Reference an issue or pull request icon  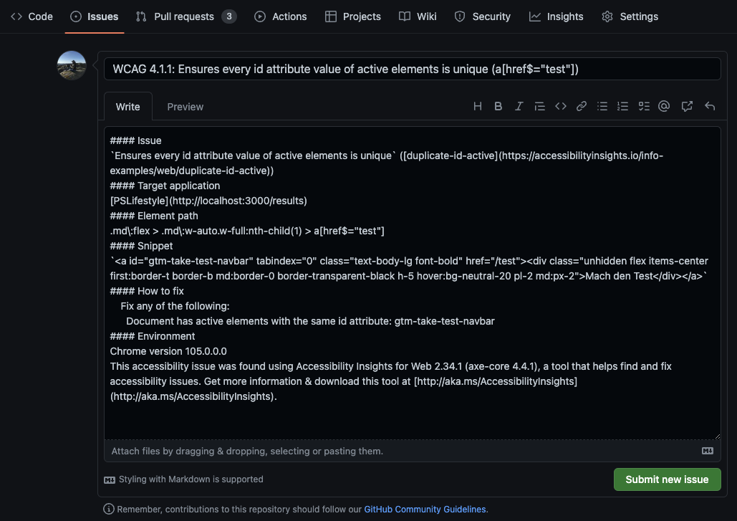(687, 106)
